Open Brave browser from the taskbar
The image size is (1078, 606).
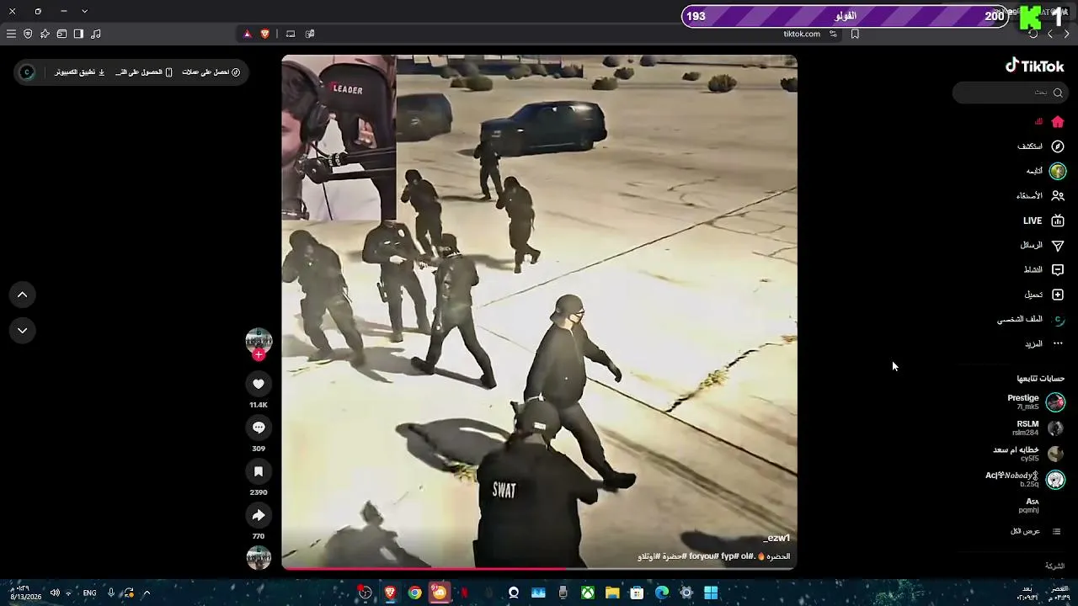pyautogui.click(x=390, y=593)
